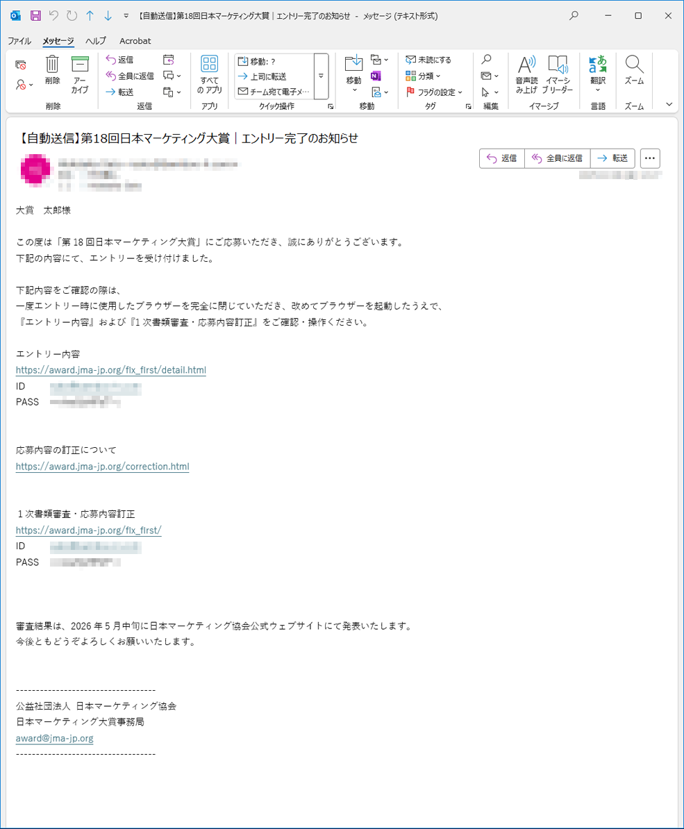Open the 移動 move dropdown arrow
The width and height of the screenshot is (684, 829).
pos(353,90)
